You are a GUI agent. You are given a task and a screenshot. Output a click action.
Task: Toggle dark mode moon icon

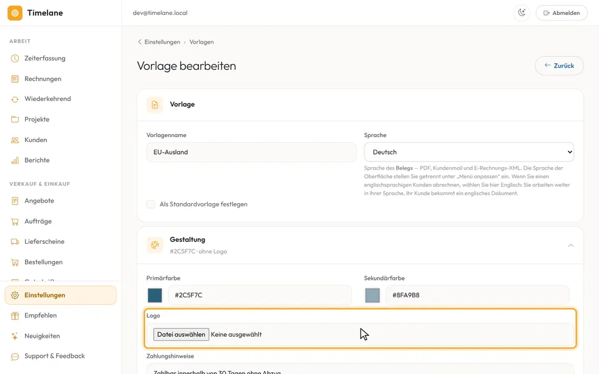(522, 13)
